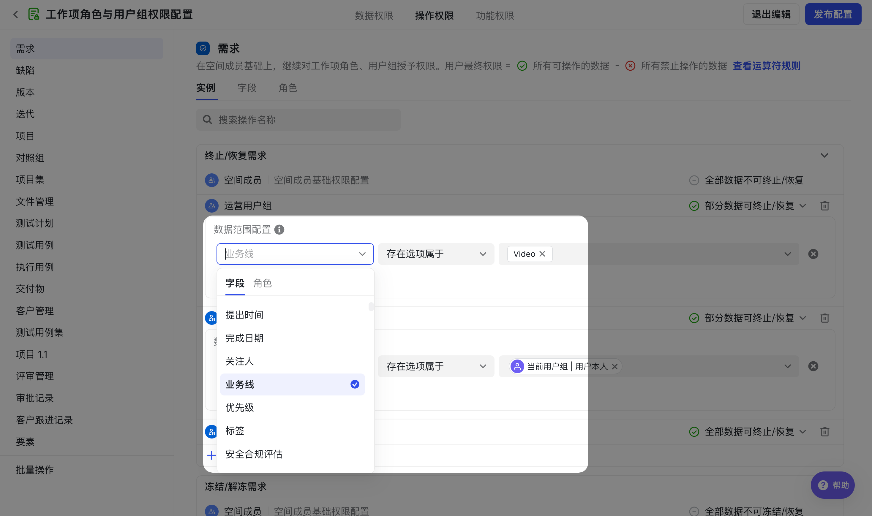Switch to 字段 tab in dropdown popup
The height and width of the screenshot is (516, 872).
pyautogui.click(x=235, y=283)
